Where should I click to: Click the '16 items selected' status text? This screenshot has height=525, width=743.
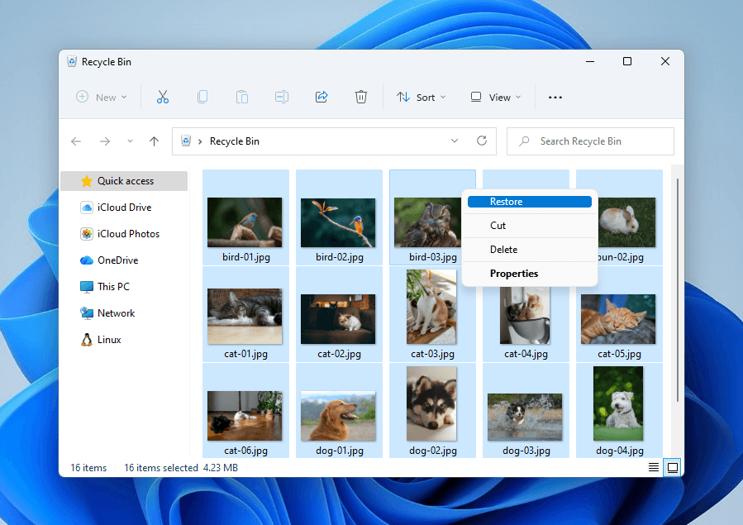coord(161,468)
